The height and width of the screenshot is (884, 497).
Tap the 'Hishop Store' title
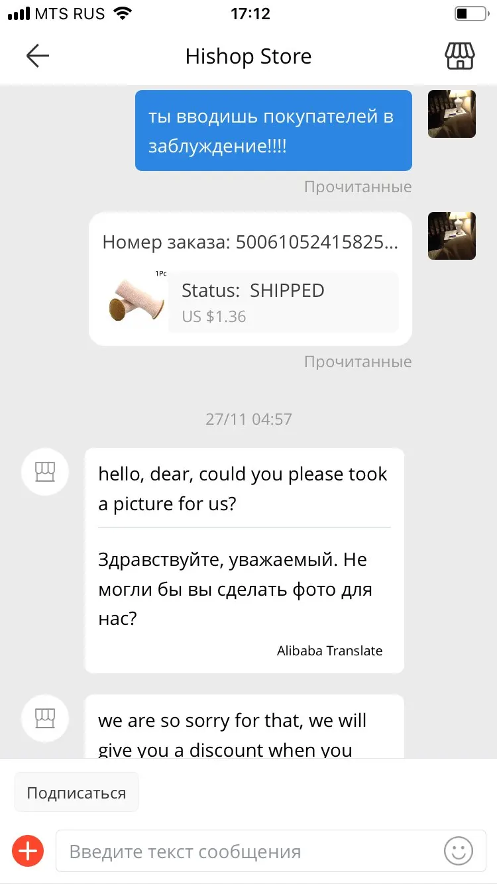click(x=248, y=56)
